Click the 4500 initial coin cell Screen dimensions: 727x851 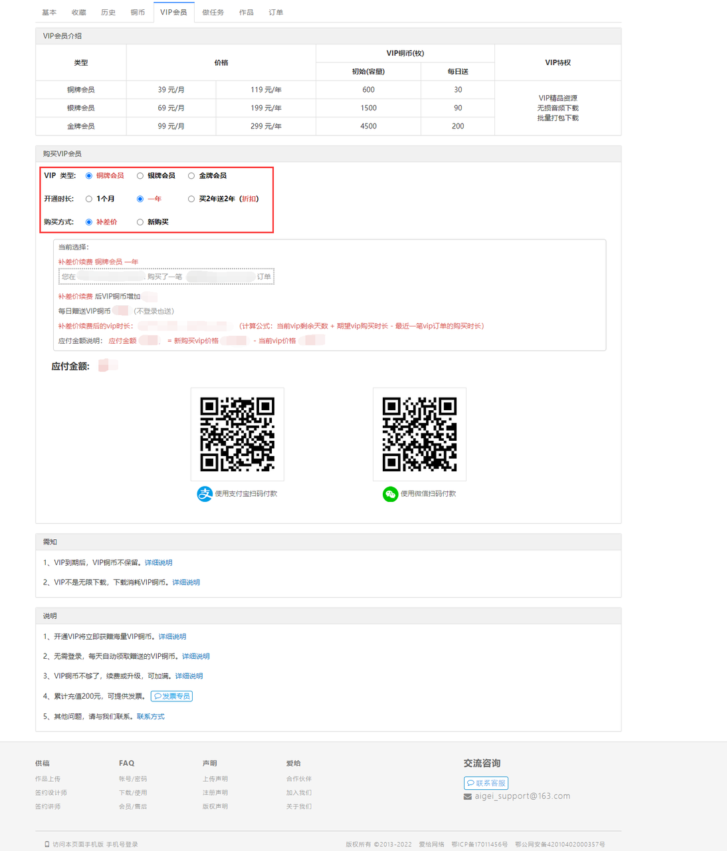click(368, 126)
